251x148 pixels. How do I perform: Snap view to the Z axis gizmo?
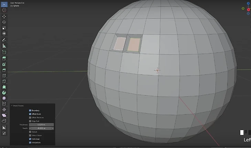click(248, 3)
